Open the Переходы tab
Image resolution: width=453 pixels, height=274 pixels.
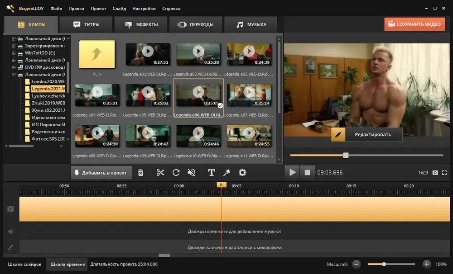tap(196, 24)
